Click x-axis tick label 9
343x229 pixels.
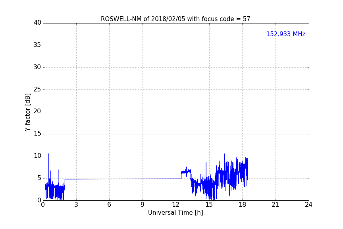[x=143, y=205]
